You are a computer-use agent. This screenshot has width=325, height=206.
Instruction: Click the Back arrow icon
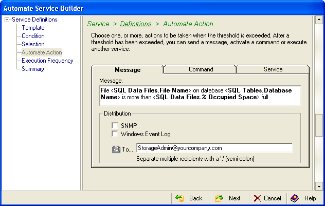point(179,198)
